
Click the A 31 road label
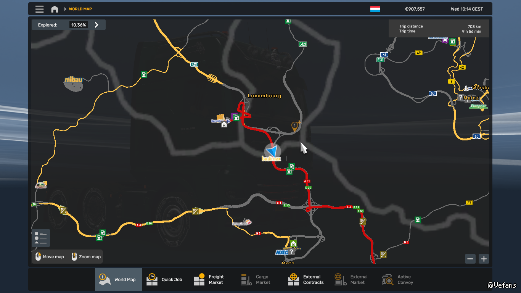(307, 181)
